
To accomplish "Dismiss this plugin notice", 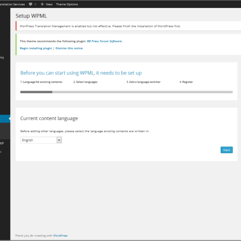I will (x=69, y=48).
